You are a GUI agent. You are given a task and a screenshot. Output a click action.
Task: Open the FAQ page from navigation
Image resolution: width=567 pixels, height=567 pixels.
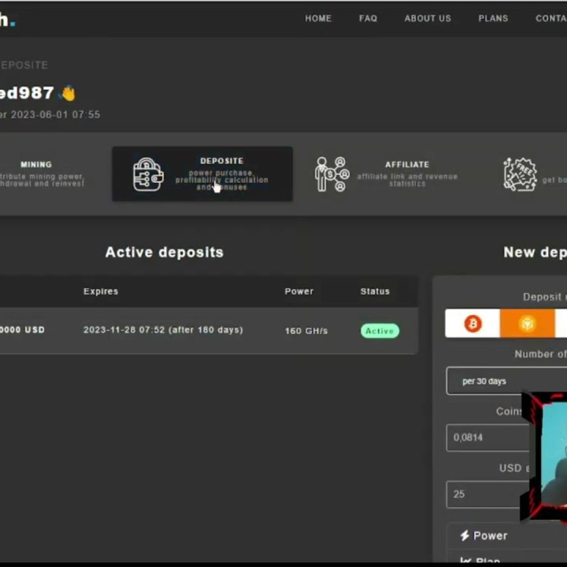tap(368, 18)
